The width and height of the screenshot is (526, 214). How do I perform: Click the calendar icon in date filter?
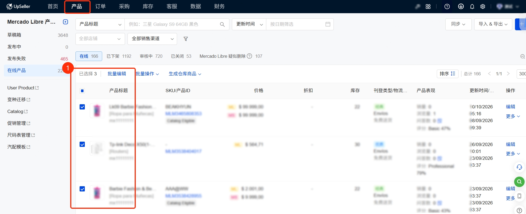point(328,24)
